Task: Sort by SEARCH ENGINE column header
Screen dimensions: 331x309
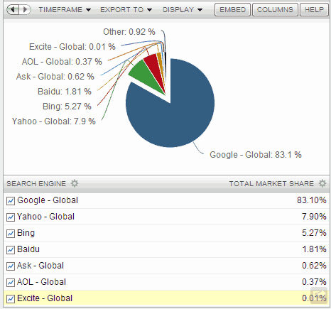Action: (x=36, y=184)
